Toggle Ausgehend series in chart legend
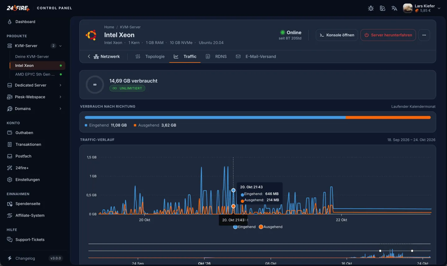The image size is (447, 266). [271, 227]
